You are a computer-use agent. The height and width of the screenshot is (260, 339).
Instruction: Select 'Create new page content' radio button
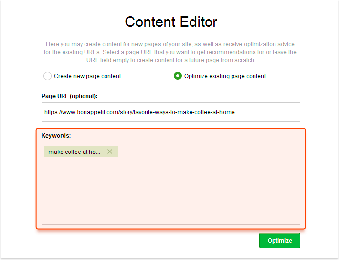pyautogui.click(x=47, y=76)
